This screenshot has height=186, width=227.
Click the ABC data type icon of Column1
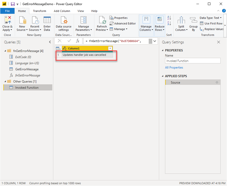pos(65,48)
